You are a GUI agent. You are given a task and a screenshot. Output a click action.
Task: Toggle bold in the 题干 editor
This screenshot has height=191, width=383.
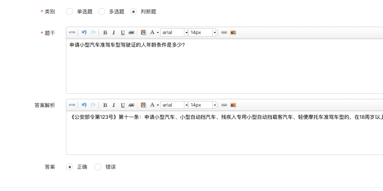[105, 32]
